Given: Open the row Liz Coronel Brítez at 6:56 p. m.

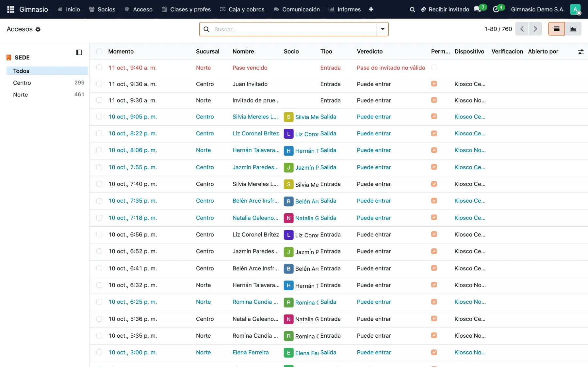Looking at the screenshot, I should coord(339,235).
